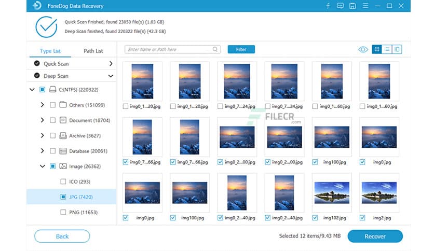Collapse the Deep Scan section chevron

click(x=111, y=76)
